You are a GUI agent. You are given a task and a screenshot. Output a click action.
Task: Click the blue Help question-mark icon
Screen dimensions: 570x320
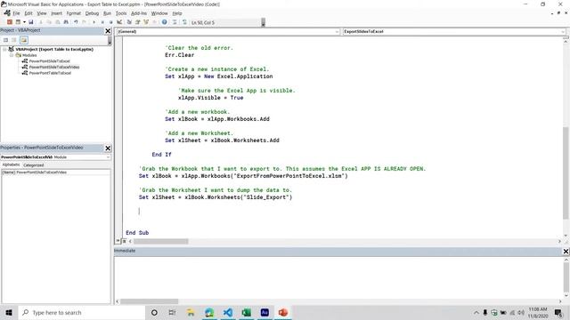pos(164,22)
